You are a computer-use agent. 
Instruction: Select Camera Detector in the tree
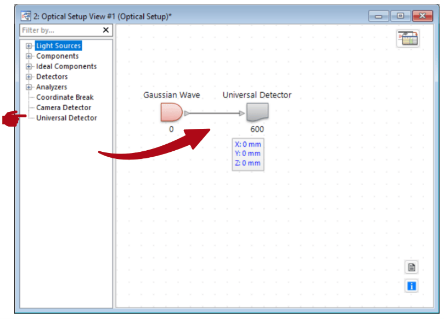[64, 108]
